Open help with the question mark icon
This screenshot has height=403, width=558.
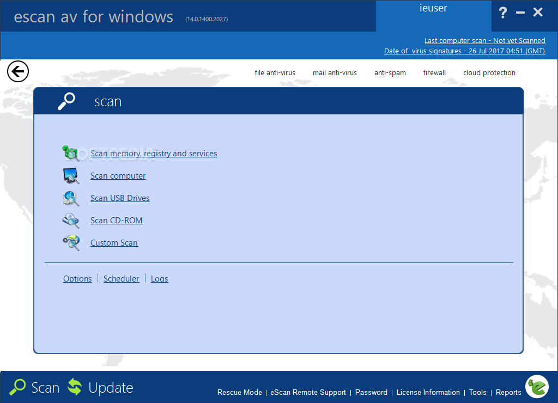[503, 13]
